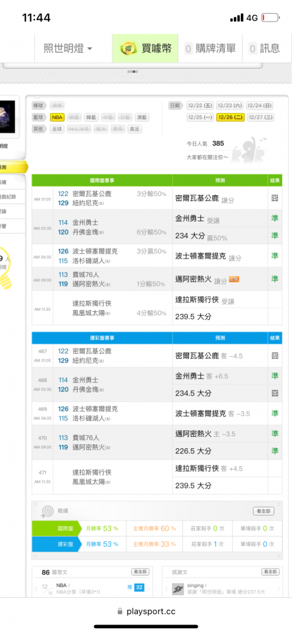
Task: Click the previous post arrow
Action: pyautogui.click(x=37, y=589)
